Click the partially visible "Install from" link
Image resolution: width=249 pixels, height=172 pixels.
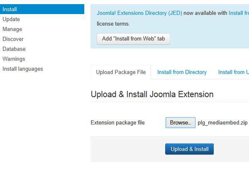pos(239,13)
